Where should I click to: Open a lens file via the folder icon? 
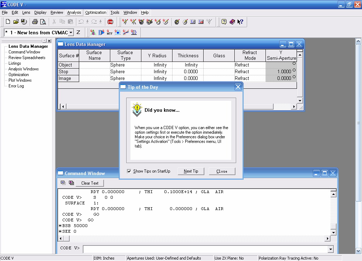pos(16,22)
